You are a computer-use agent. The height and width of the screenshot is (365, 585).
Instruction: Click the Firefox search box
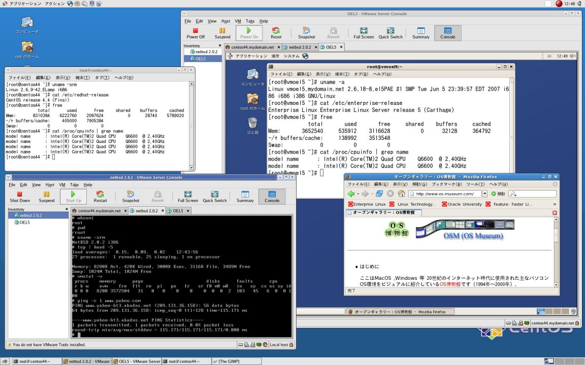pos(532,194)
